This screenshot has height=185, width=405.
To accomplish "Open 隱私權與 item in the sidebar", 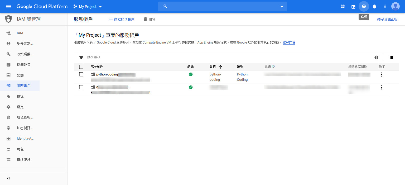I will [20, 117].
